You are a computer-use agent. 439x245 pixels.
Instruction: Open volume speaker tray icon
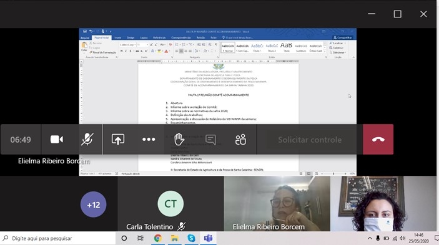click(x=403, y=238)
